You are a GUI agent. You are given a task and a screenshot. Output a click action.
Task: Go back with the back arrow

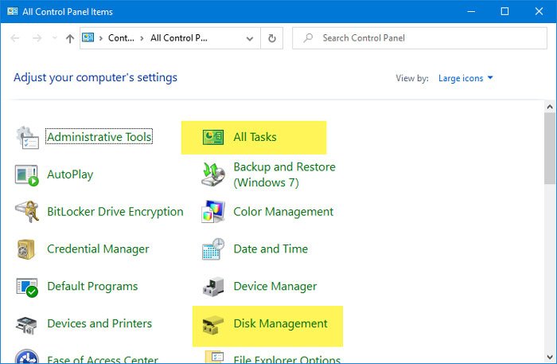click(15, 38)
